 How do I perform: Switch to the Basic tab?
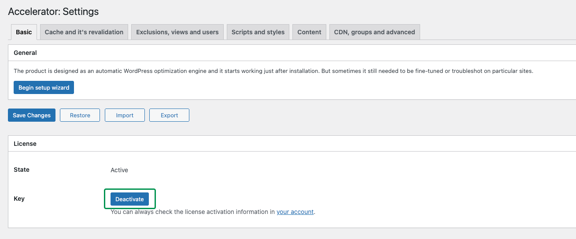(24, 32)
